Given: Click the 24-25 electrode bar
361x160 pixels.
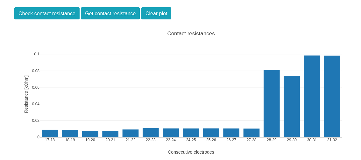Looking at the screenshot, I should pyautogui.click(x=191, y=133).
